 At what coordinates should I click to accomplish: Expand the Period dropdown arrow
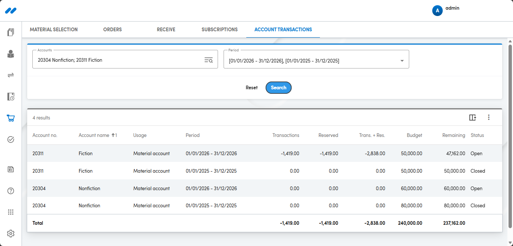tap(402, 61)
